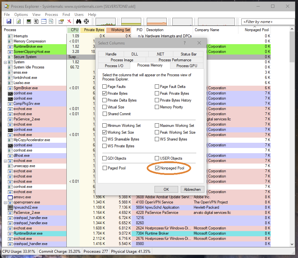Screen dimensions: 298x258
Task: Collapse the System process tree node
Action: (5, 62)
